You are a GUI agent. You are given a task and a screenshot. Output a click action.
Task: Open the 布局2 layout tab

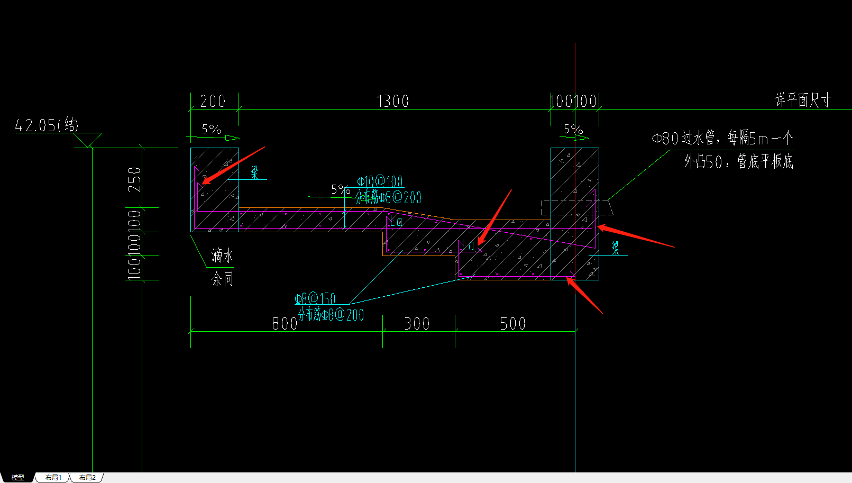(x=87, y=477)
